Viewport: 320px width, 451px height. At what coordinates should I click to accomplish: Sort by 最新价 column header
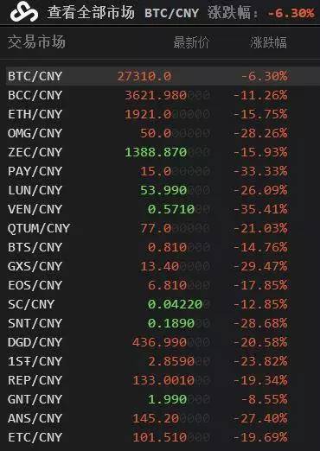pyautogui.click(x=191, y=42)
